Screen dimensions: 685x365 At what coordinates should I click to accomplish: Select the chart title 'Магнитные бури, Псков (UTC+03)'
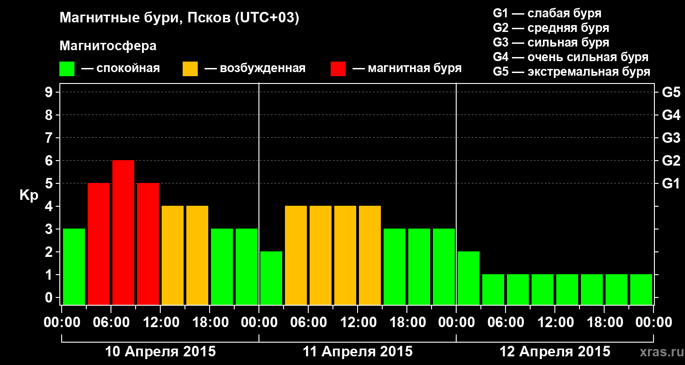(179, 18)
